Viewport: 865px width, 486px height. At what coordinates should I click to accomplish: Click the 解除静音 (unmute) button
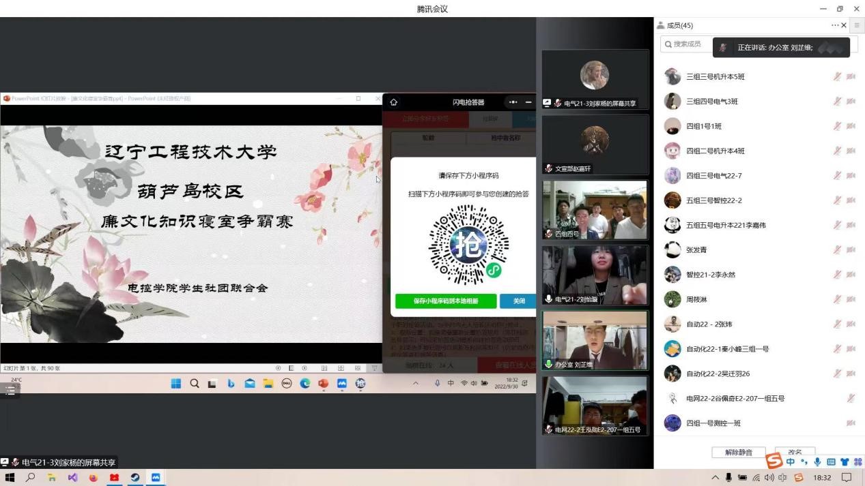pos(739,453)
